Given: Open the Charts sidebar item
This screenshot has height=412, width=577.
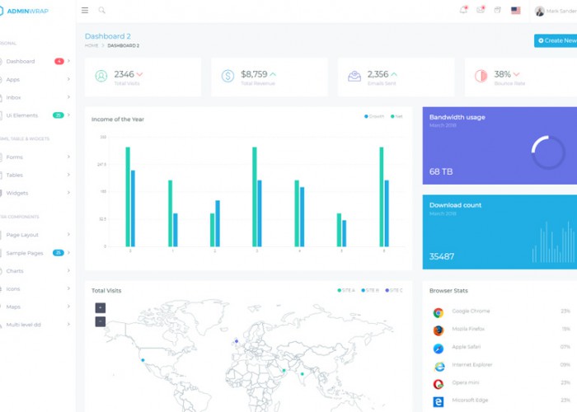Looking at the screenshot, I should (15, 271).
